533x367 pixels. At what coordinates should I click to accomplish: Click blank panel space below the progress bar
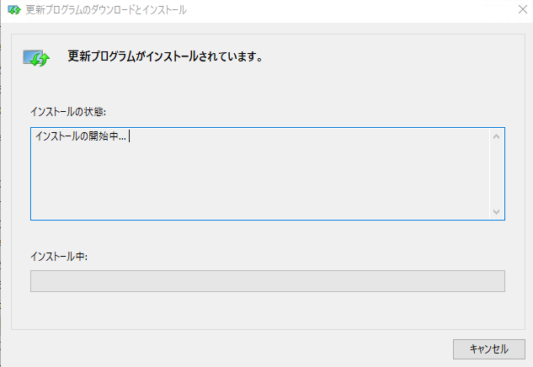click(x=268, y=310)
